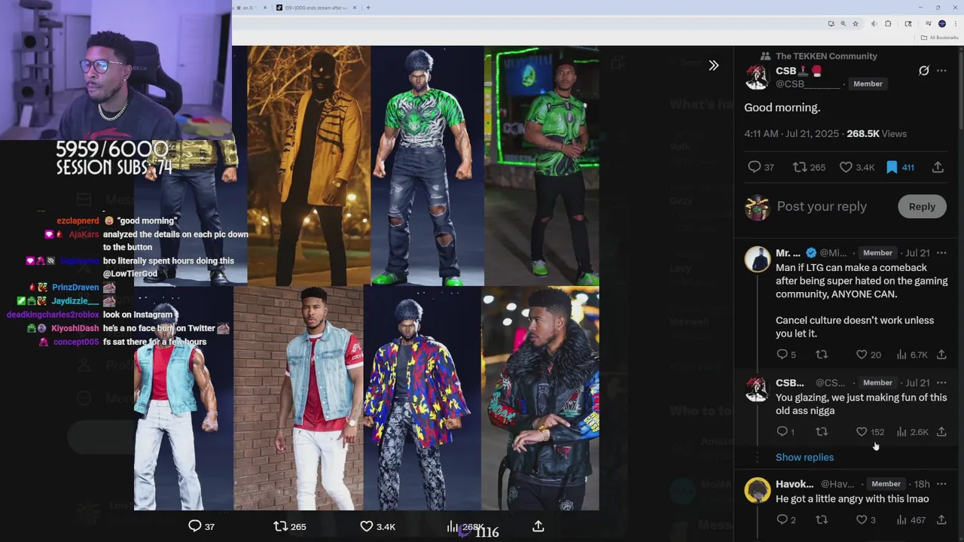964x542 pixels.
Task: Open more options on Havok's reply
Action: pos(941,484)
